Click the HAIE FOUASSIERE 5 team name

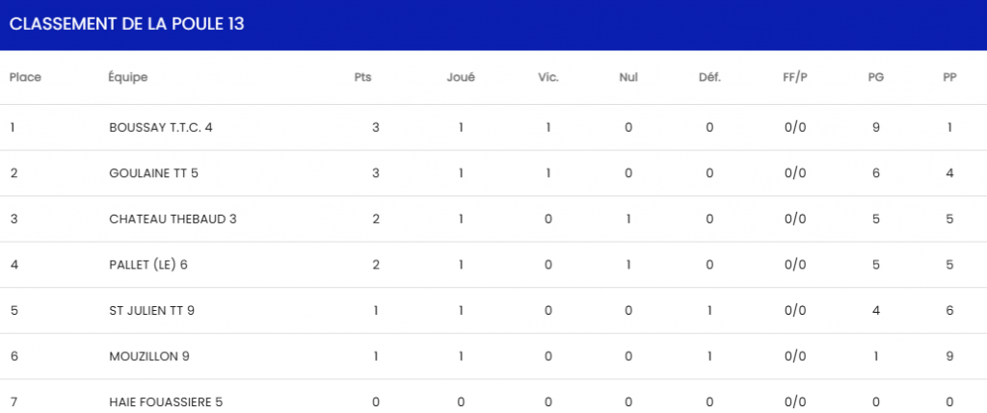pyautogui.click(x=168, y=401)
